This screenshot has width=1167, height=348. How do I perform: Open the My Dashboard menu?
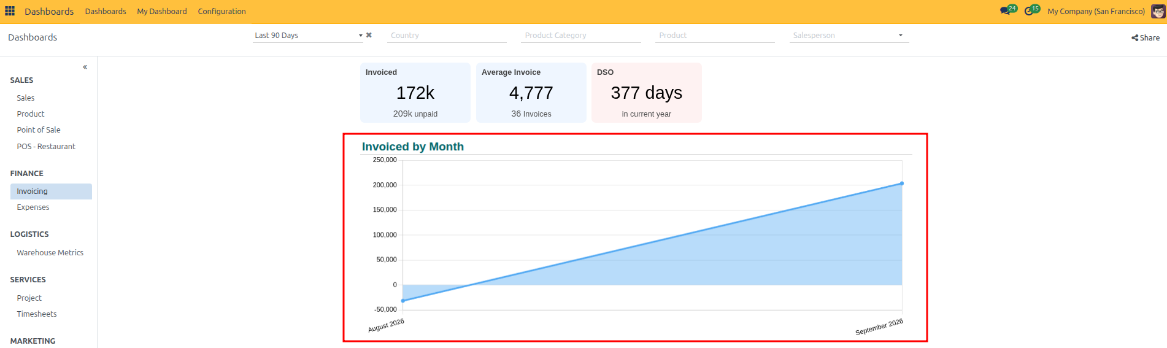(162, 11)
